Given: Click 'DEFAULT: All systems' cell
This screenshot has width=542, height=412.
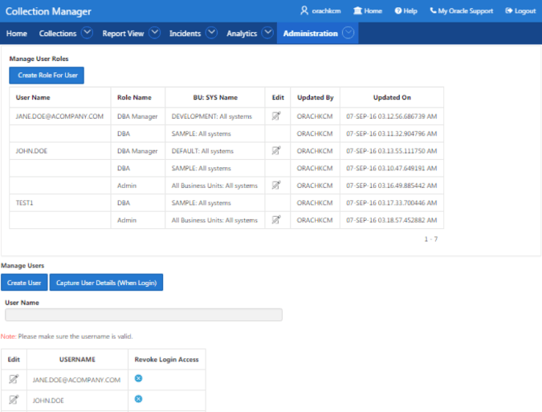Looking at the screenshot, I should (202, 151).
